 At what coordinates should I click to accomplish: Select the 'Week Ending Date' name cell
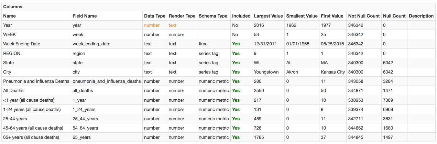coord(22,44)
